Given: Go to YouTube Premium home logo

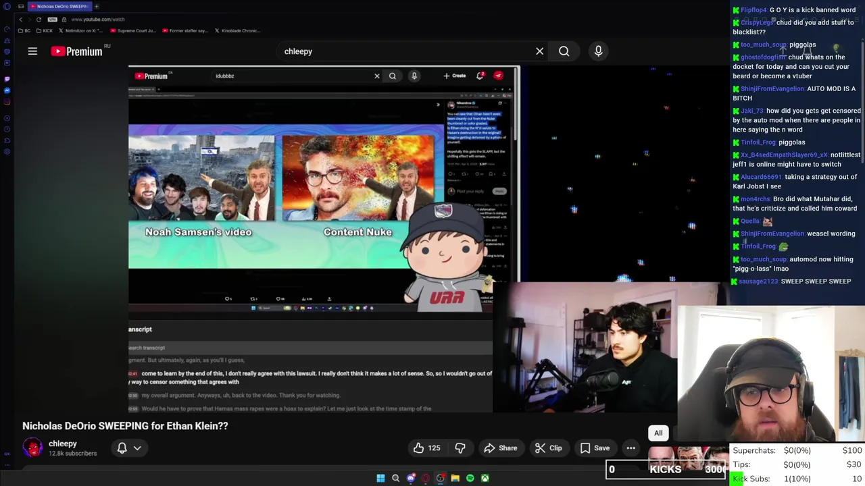Looking at the screenshot, I should click(x=76, y=51).
